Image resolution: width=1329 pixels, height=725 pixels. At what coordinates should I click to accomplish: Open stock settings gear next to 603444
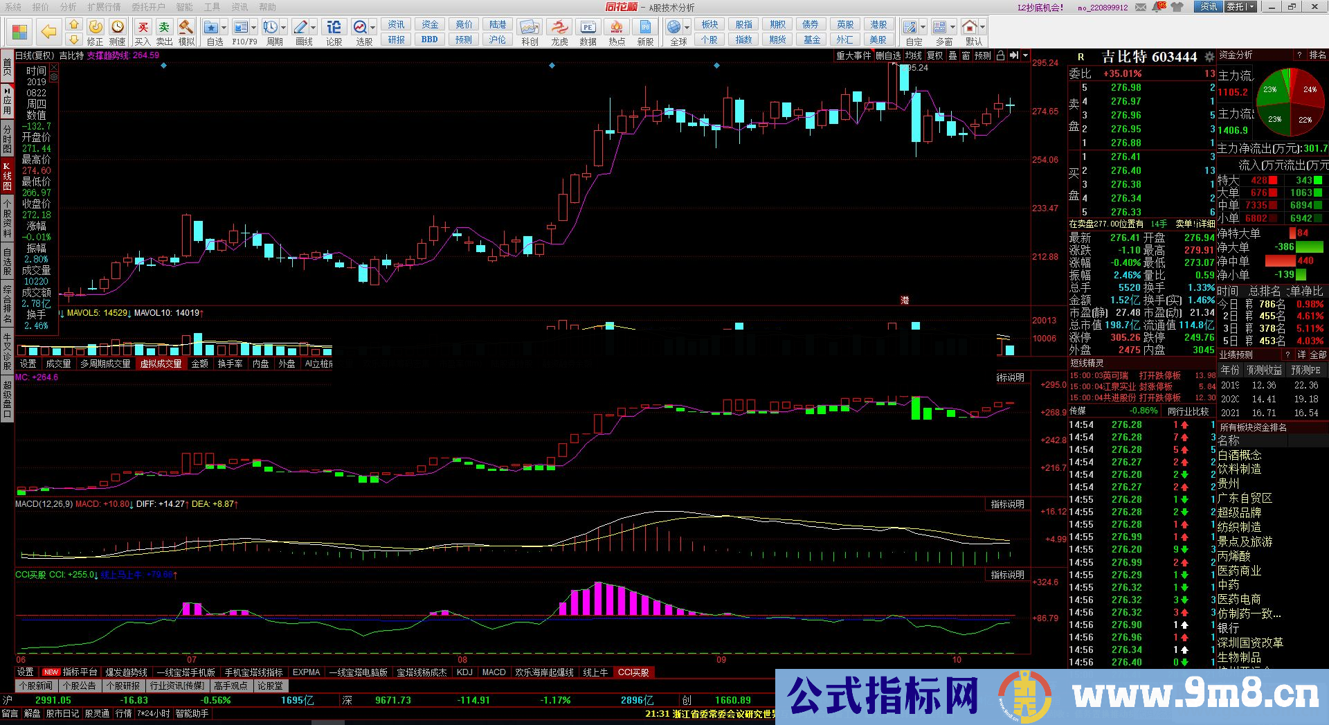coord(1209,57)
